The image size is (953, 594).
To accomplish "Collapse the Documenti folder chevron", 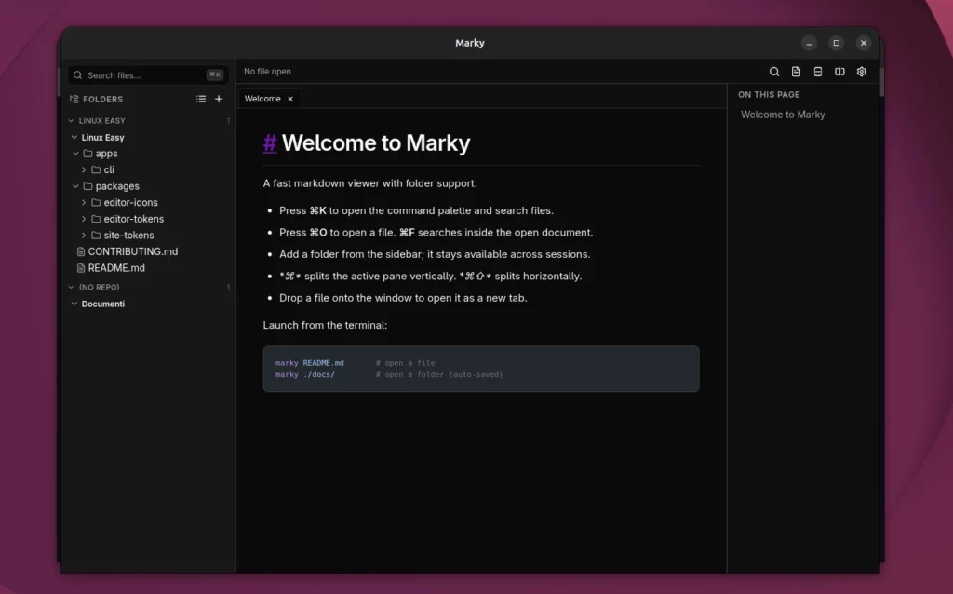I will (74, 304).
